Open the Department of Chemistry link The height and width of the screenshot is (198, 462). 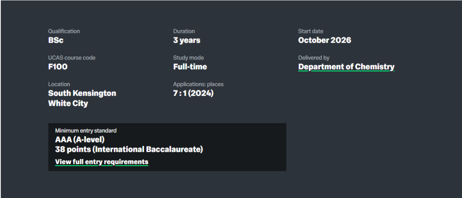(x=346, y=67)
